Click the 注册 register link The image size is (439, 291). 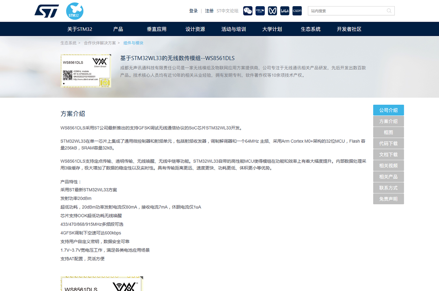click(x=209, y=11)
